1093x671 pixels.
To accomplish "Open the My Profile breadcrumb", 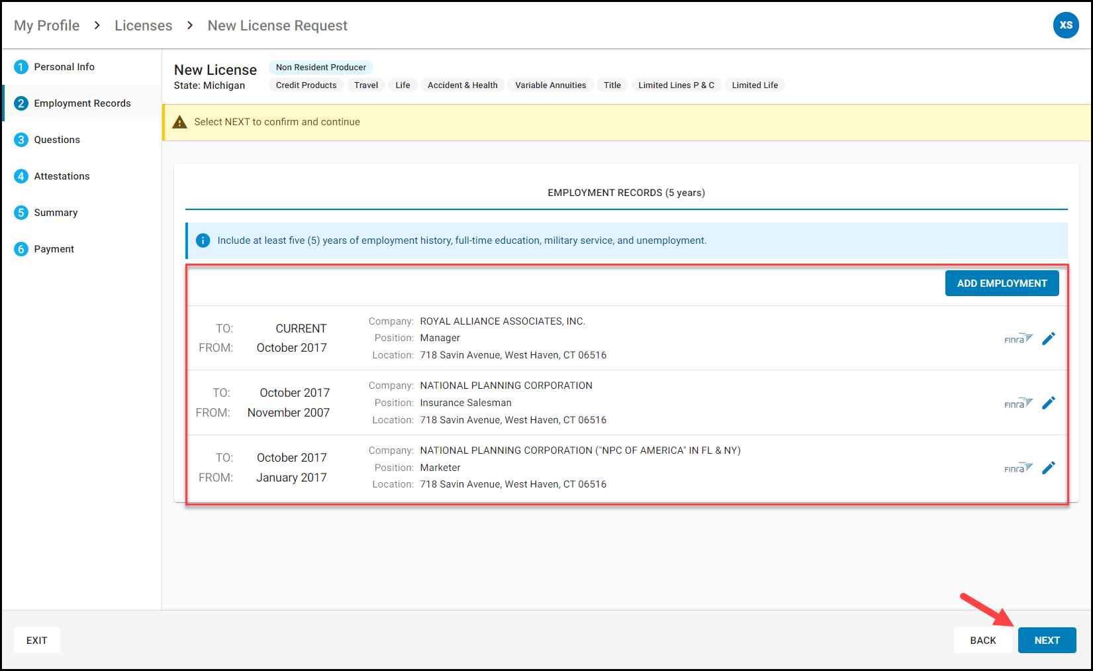I will 46,25.
